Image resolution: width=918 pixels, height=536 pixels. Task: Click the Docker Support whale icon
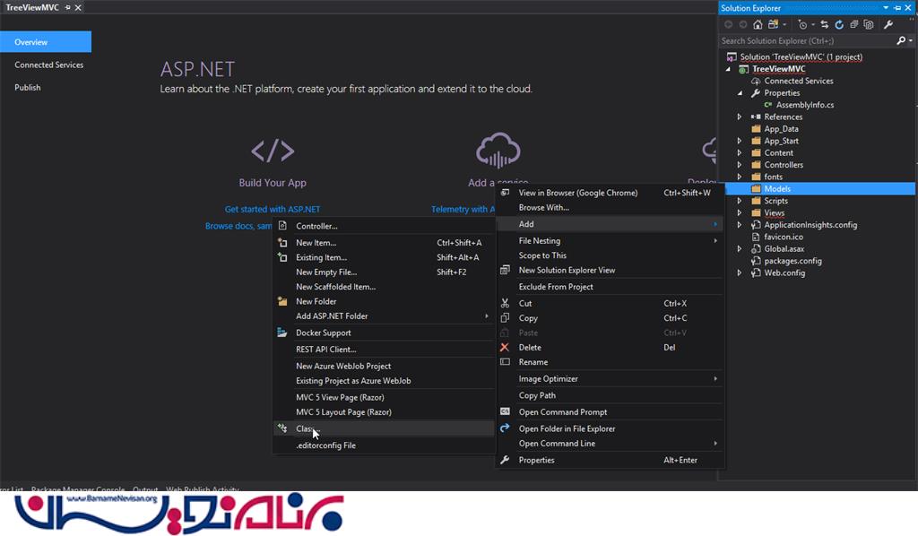pyautogui.click(x=282, y=333)
